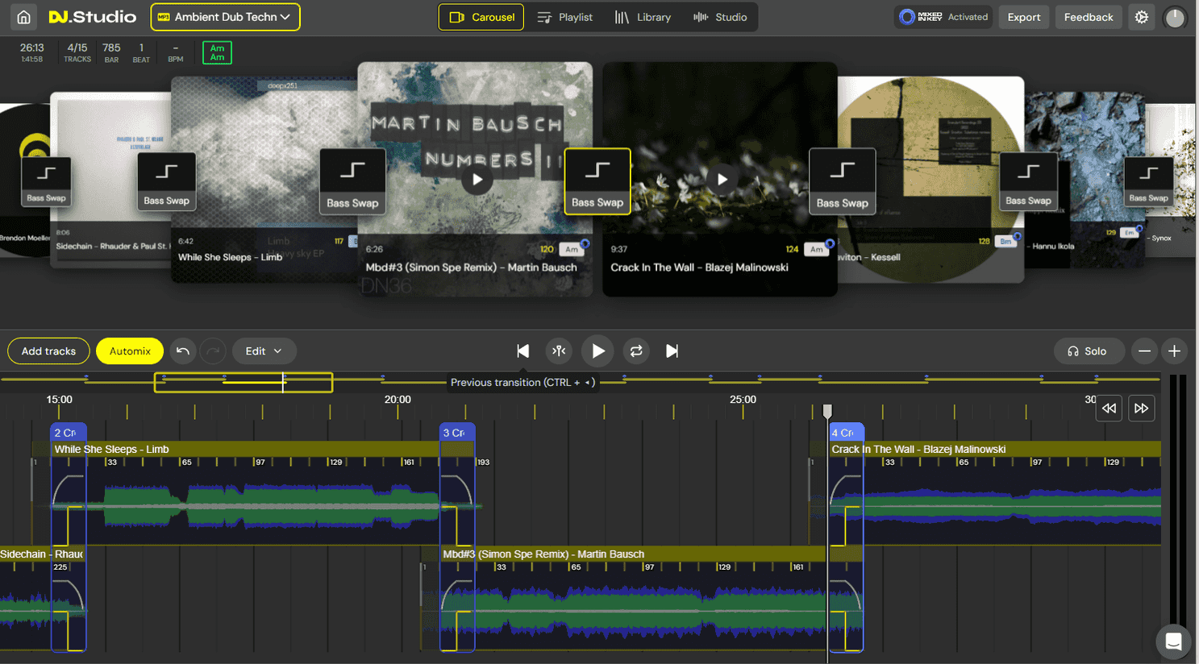Skip to previous transition
Screen dimensions: 1199x664
coord(522,351)
